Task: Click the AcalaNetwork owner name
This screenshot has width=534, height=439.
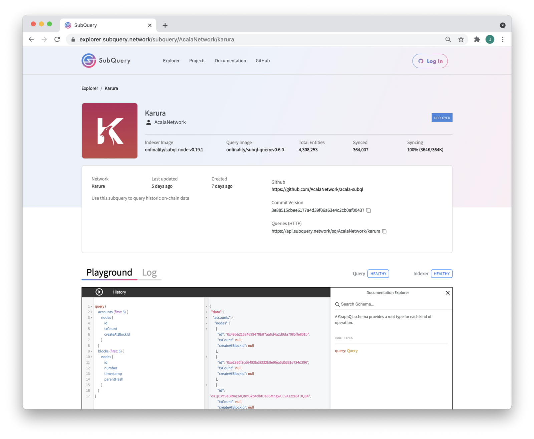Action: pos(170,122)
